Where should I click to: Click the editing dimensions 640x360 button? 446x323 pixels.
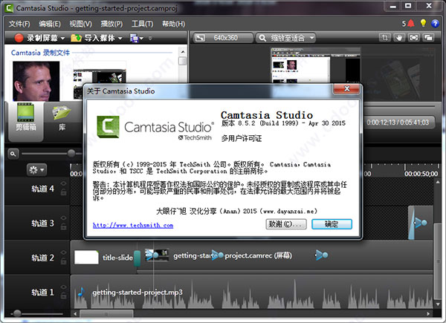(x=223, y=38)
